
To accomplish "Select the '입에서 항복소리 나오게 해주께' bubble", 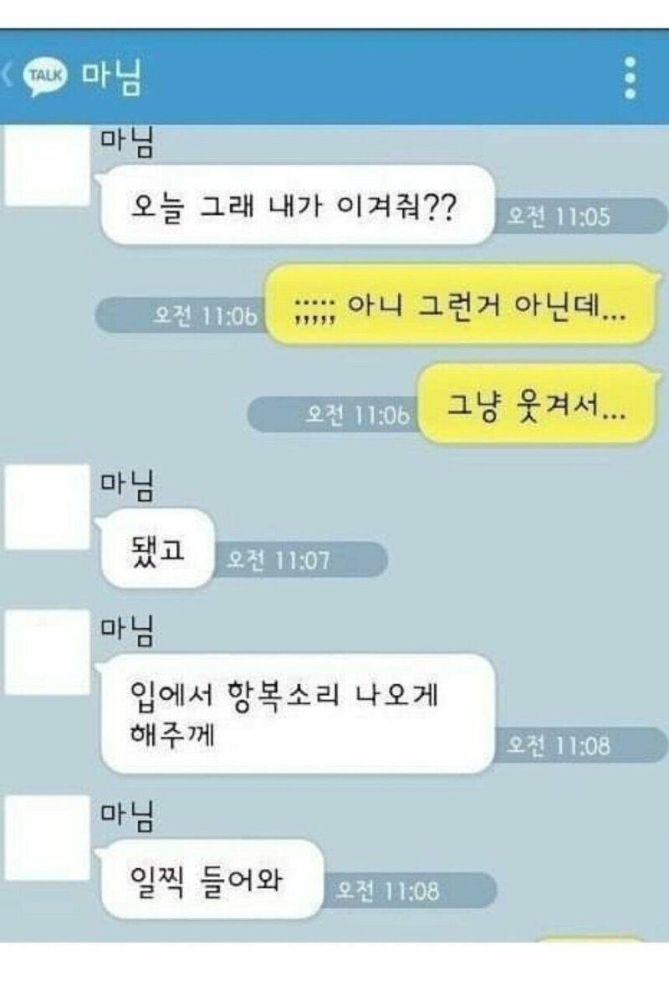I will tap(296, 714).
